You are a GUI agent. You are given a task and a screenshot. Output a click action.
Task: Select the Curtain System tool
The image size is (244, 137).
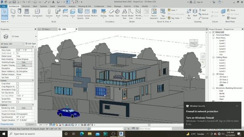[80, 14]
